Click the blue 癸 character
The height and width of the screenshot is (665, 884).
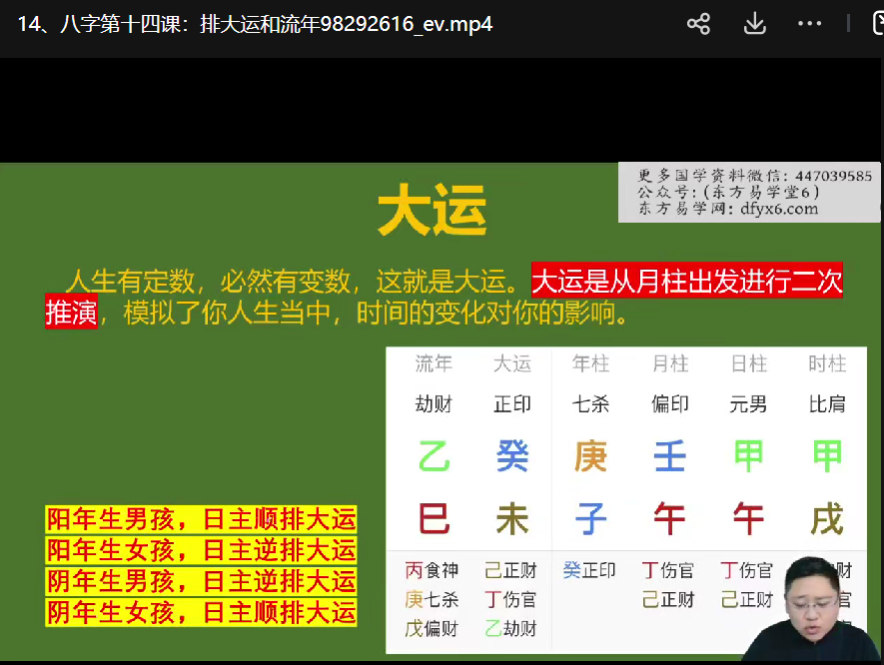512,456
